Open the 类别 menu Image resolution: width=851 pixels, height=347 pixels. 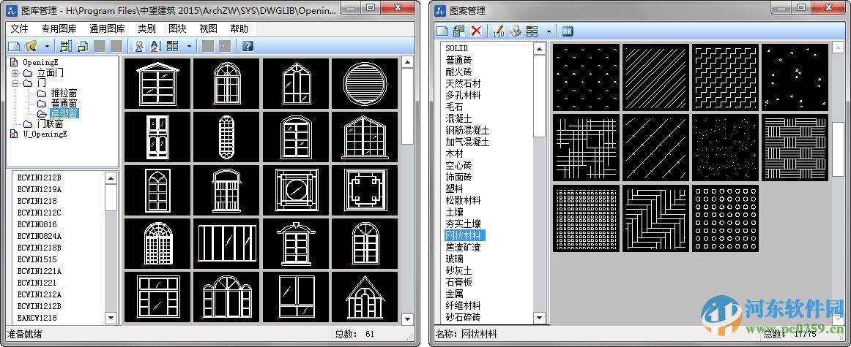pyautogui.click(x=146, y=28)
